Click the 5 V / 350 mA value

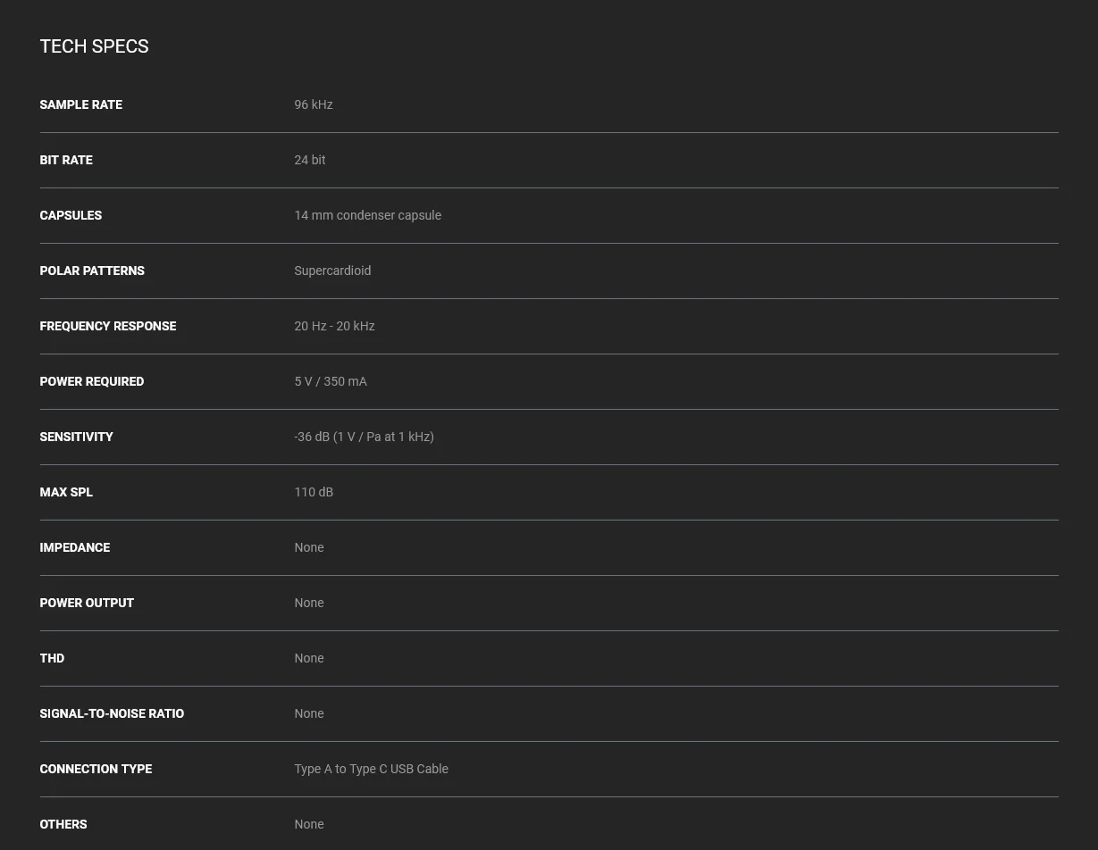tap(331, 381)
